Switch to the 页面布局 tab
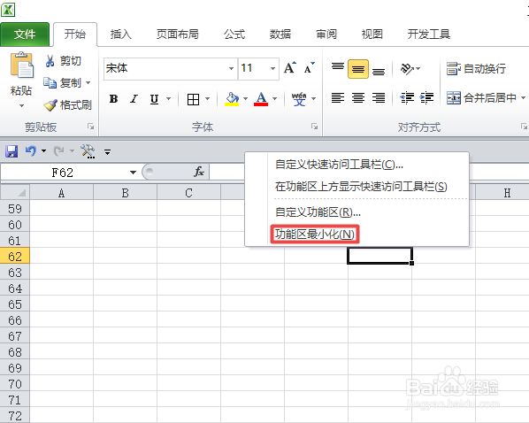Screen dimensions: 529x423 [178, 35]
